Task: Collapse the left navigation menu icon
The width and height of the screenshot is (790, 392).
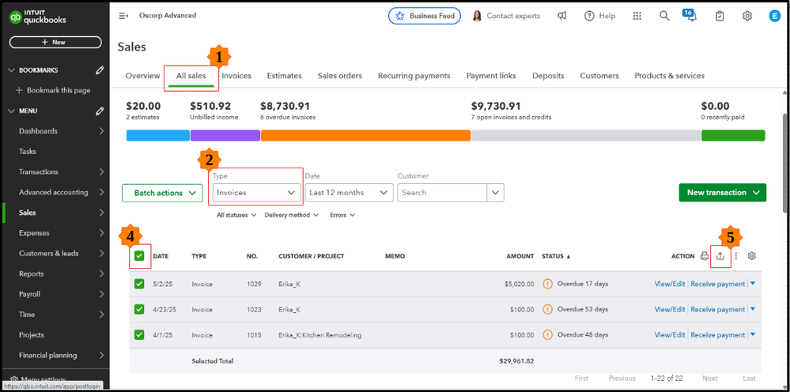Action: click(123, 16)
